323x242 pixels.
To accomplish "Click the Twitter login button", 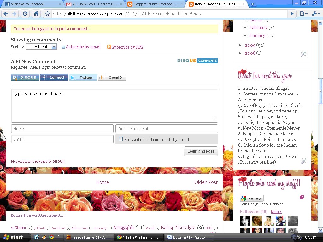I will click(83, 78).
